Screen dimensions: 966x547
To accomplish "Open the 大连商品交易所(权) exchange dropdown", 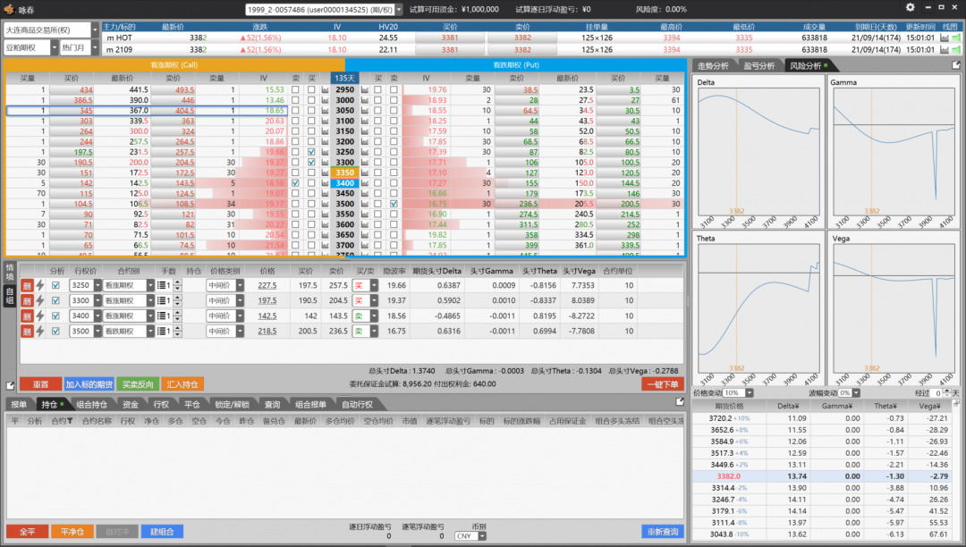I will 95,29.
